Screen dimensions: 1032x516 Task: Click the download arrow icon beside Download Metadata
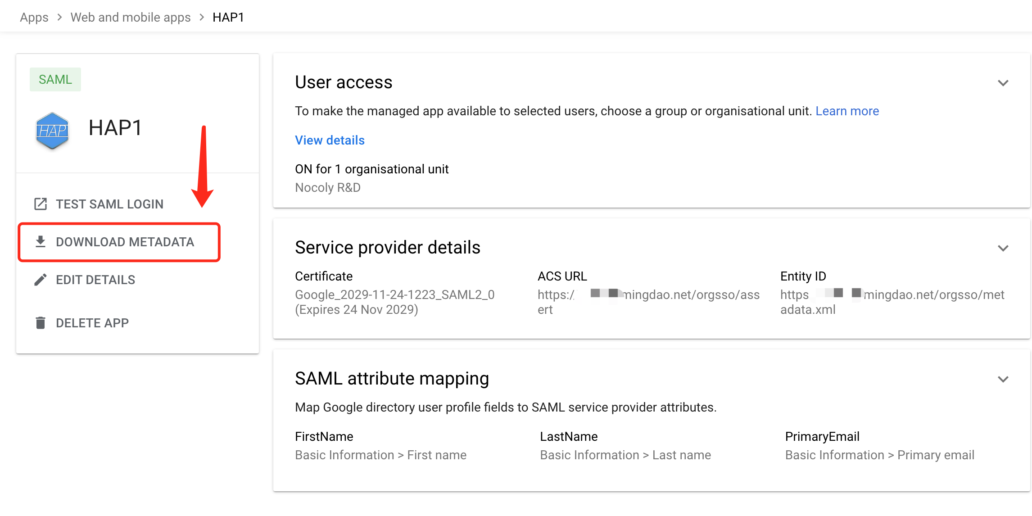(x=41, y=242)
